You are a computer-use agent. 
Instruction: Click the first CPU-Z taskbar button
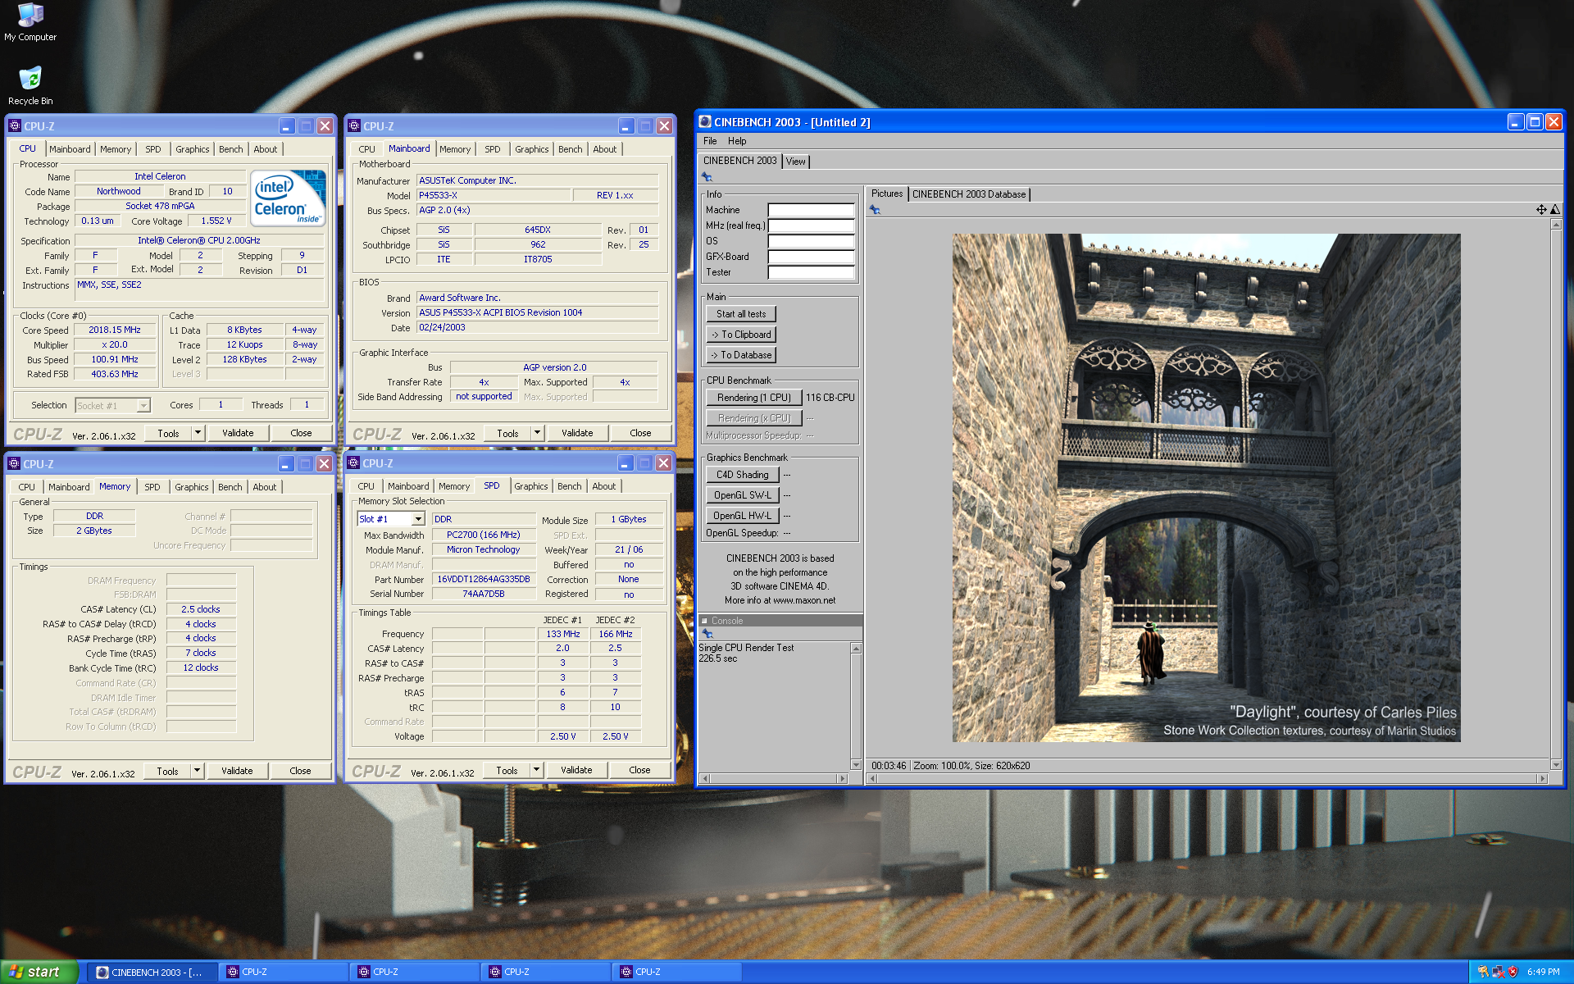[x=283, y=973]
